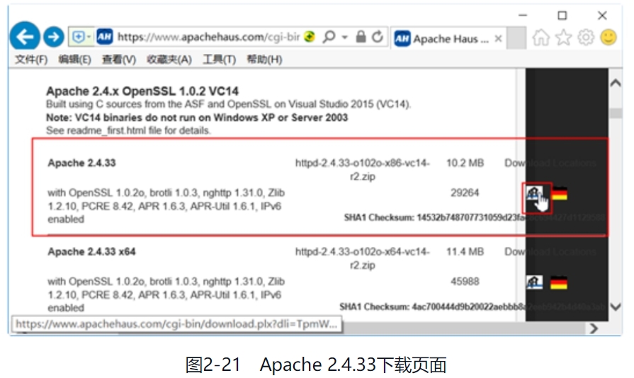The height and width of the screenshot is (378, 634).
Task: Open the settings gear icon
Action: (x=585, y=38)
